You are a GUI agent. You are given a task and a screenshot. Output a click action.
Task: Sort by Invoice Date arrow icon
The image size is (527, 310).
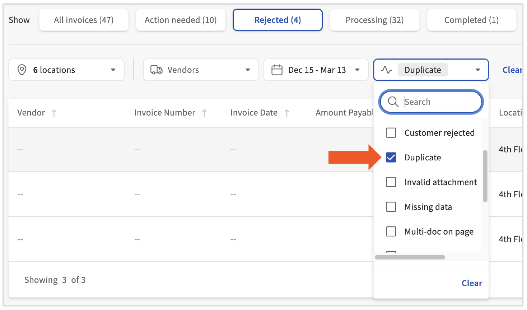(287, 113)
